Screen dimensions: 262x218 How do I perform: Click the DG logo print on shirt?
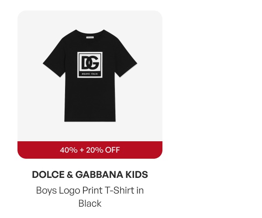point(90,65)
